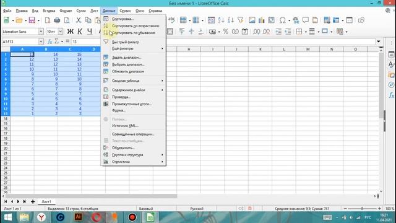
Task: Open the Liberation Sans font name dropdown
Action: (x=41, y=32)
